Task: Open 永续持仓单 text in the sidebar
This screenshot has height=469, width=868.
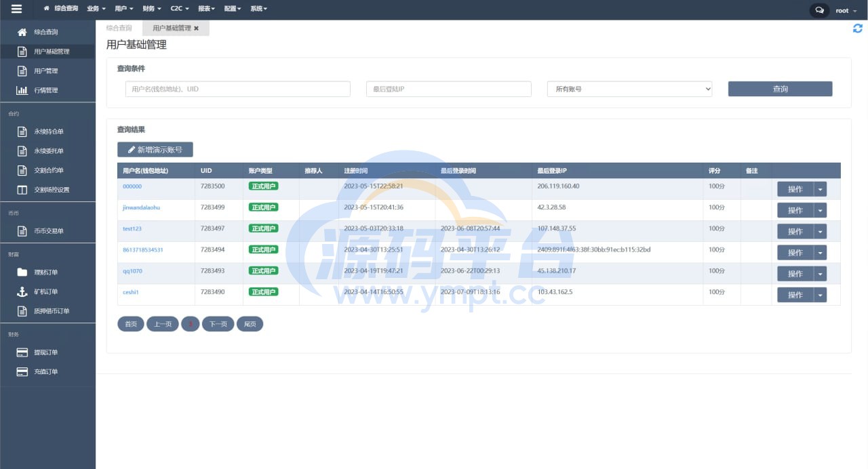Action: 49,131
